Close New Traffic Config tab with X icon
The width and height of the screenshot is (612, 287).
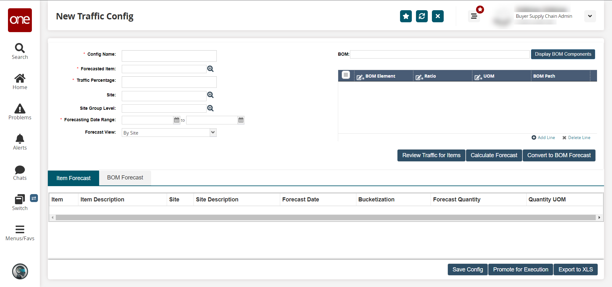click(x=438, y=16)
